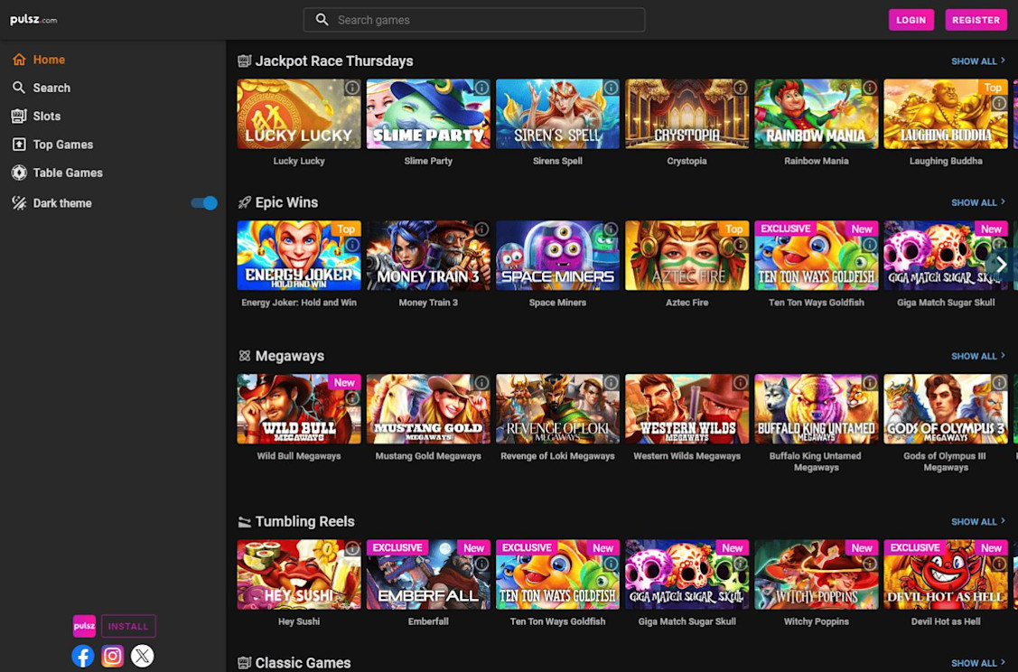Open Emberfall game thumbnail
The width and height of the screenshot is (1018, 672).
click(x=428, y=574)
